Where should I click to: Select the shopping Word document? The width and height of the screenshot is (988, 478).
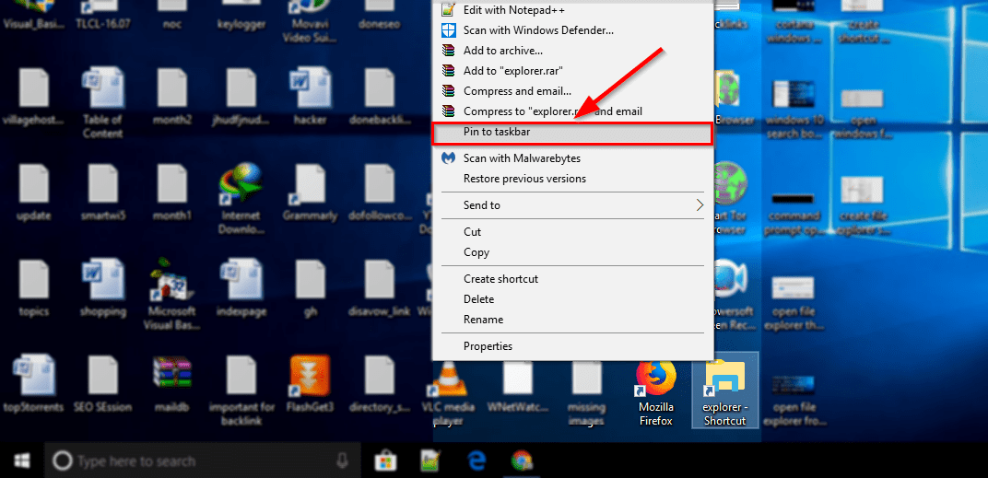click(102, 288)
